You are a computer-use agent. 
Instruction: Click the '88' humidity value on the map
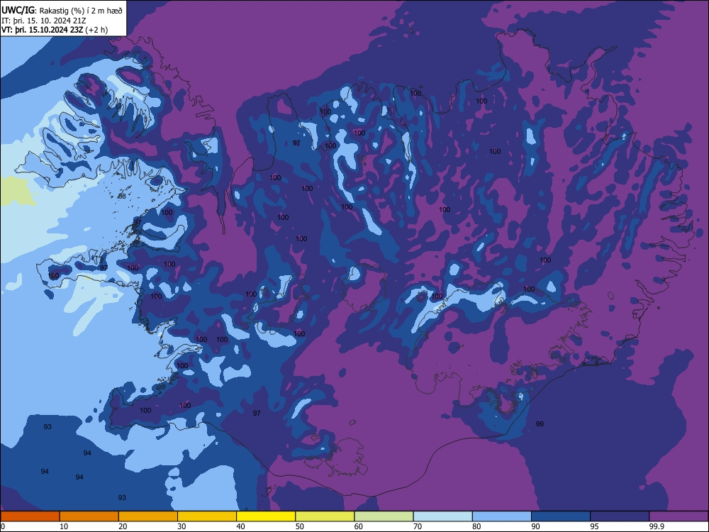[122, 196]
